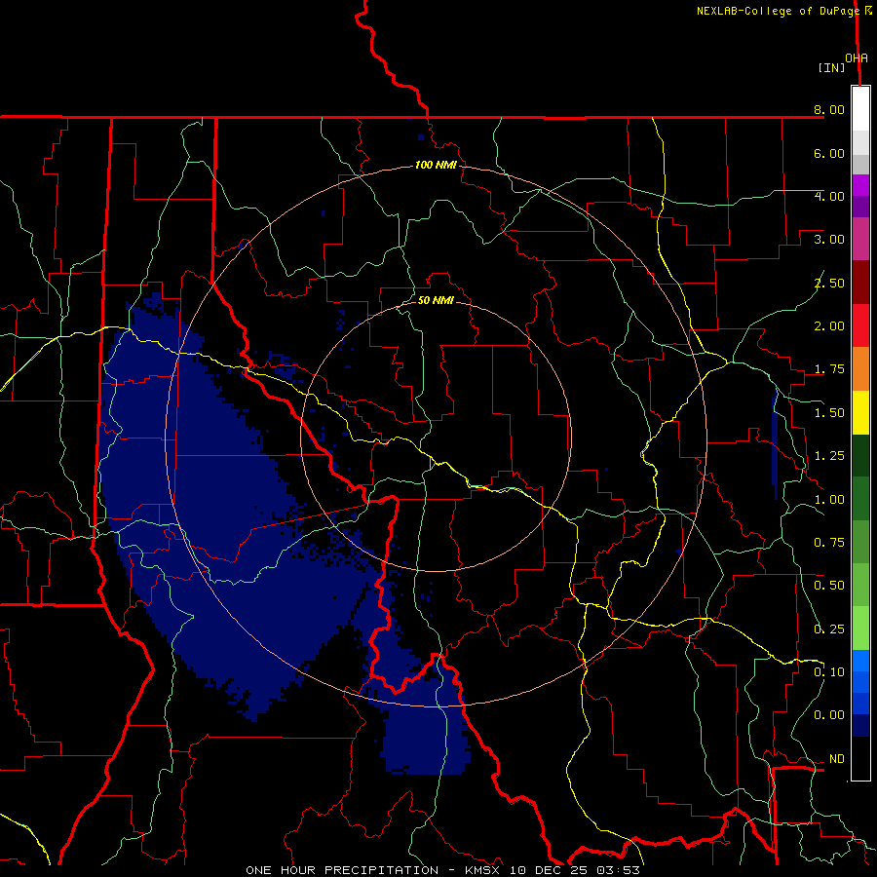Pick the dark red legend swatch
877x877 pixels.
click(x=860, y=283)
